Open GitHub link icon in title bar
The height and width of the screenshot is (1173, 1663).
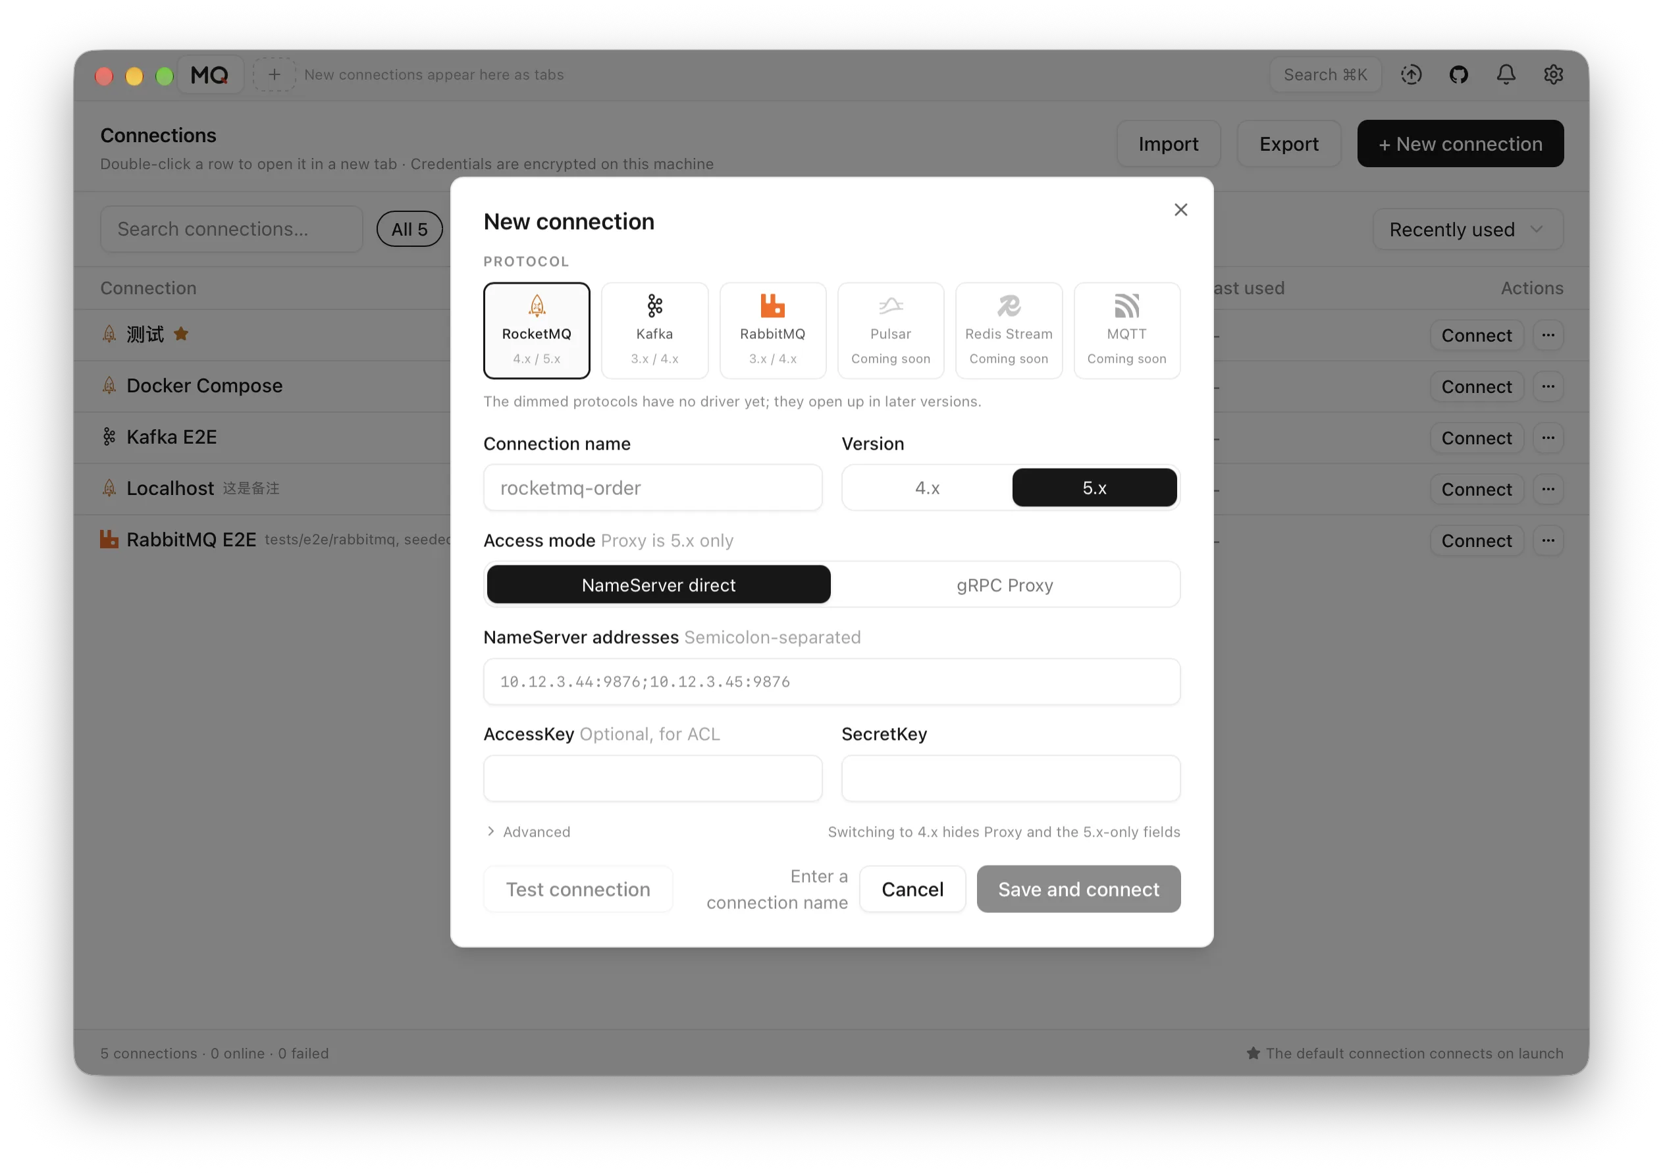click(x=1458, y=74)
